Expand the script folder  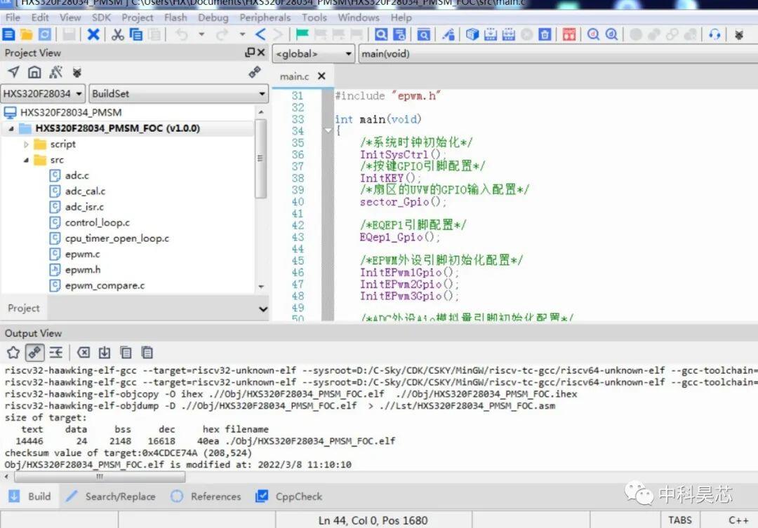point(26,144)
